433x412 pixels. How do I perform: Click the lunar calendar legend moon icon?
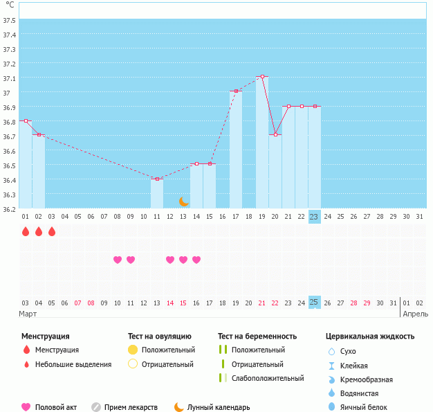tap(179, 407)
